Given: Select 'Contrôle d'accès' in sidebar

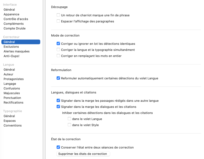Looking at the screenshot, I should click(x=16, y=19).
